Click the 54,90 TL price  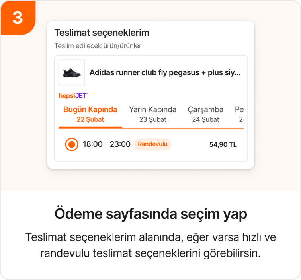pyautogui.click(x=223, y=144)
